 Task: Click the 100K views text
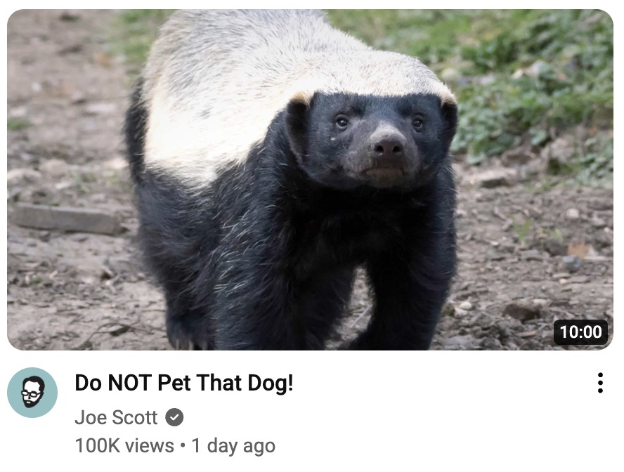[x=124, y=446]
